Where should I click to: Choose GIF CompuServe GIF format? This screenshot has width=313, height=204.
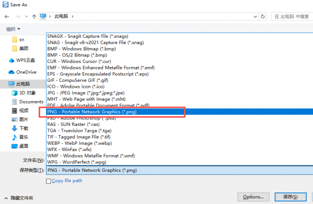180,80
